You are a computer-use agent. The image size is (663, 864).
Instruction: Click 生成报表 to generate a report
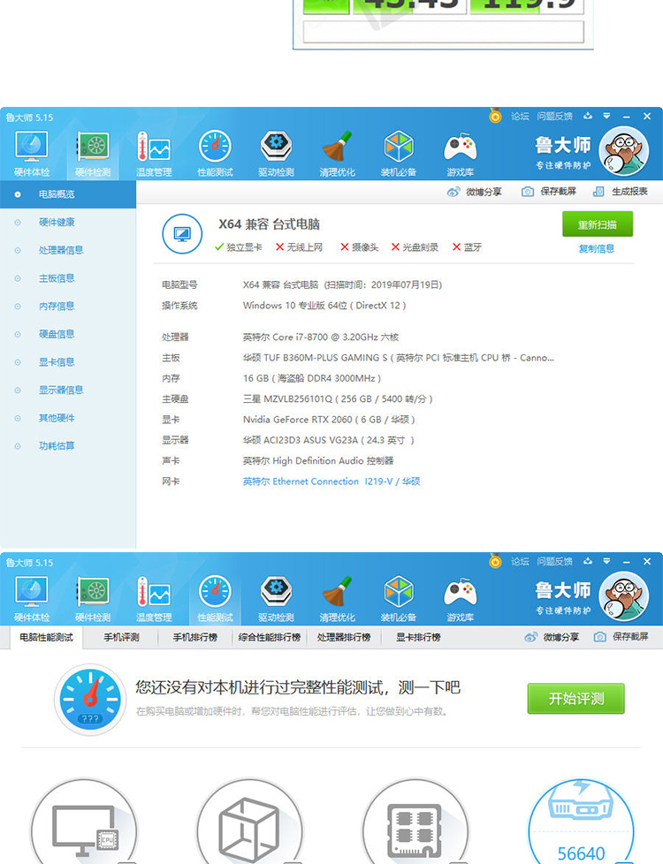[x=620, y=191]
